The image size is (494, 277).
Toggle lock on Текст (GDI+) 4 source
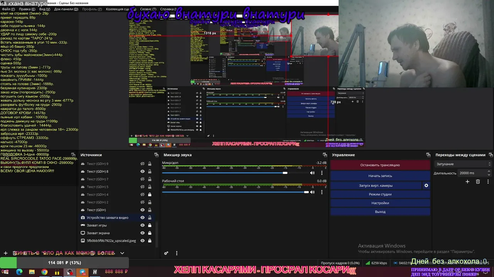[x=150, y=194]
